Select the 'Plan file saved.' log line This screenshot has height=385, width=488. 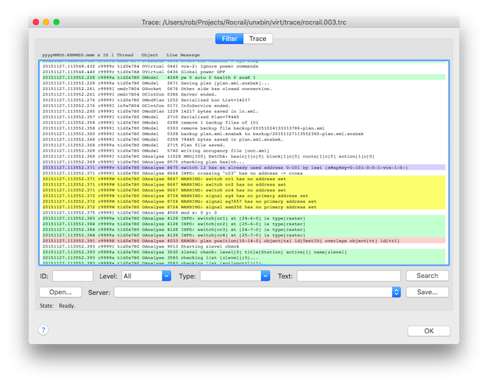[243, 145]
